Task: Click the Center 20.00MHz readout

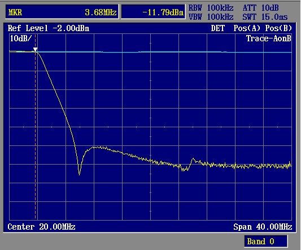Action: coord(41,227)
